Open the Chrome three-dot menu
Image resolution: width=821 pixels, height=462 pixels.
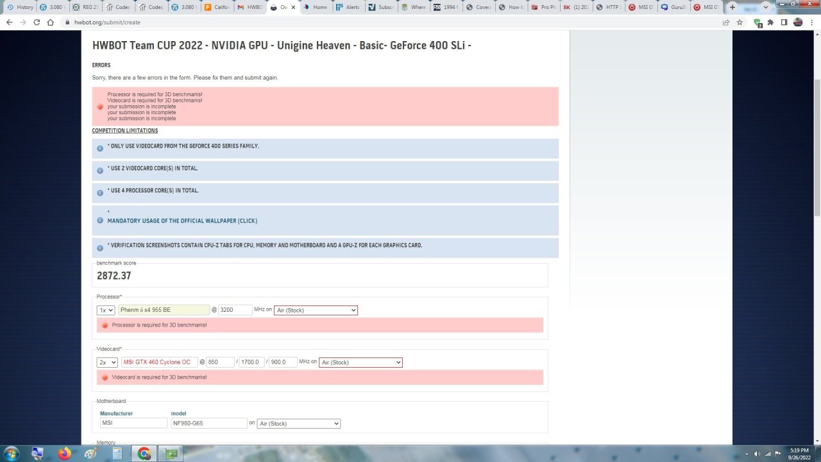point(812,22)
